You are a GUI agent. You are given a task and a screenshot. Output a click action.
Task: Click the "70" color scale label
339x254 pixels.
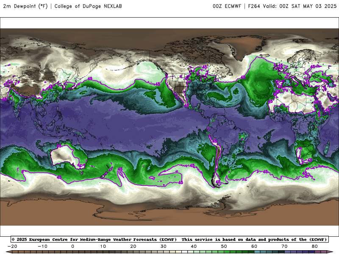point(284,246)
